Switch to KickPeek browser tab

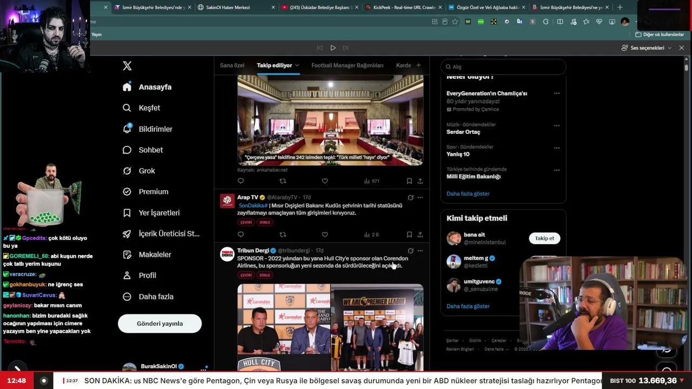click(403, 8)
